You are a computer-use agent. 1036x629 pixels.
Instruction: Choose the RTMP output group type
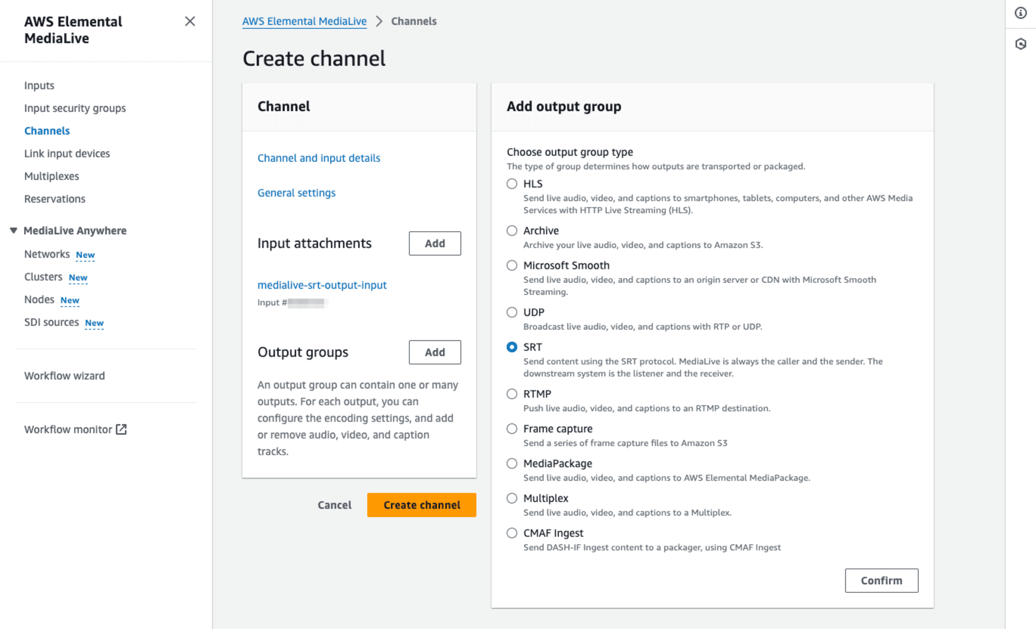[x=512, y=394]
